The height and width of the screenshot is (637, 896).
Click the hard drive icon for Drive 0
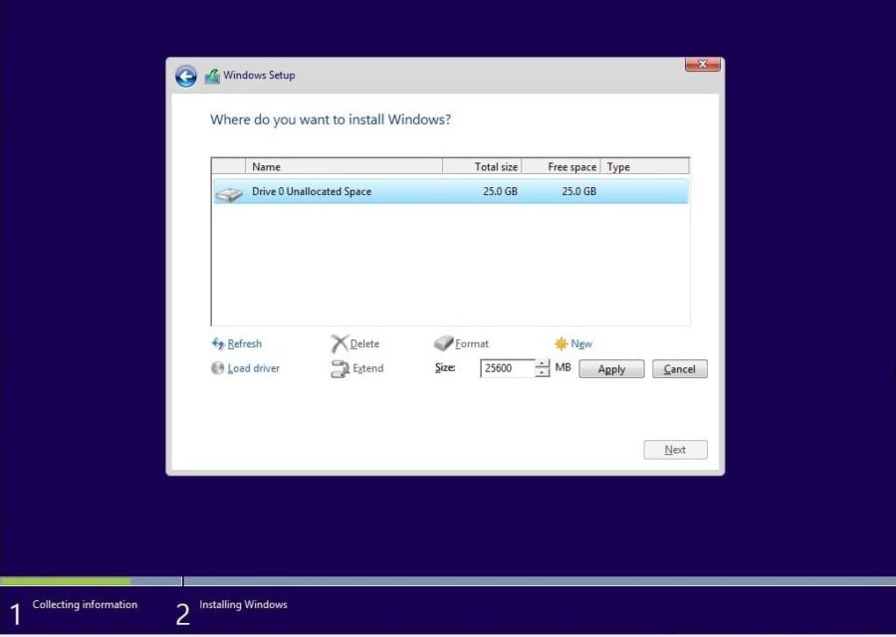[x=229, y=194]
